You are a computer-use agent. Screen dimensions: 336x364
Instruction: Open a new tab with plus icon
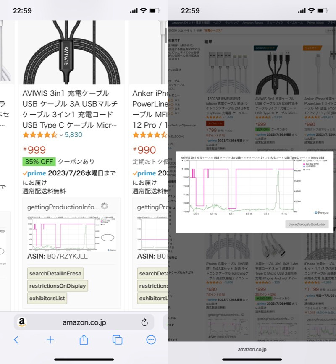click(x=50, y=340)
